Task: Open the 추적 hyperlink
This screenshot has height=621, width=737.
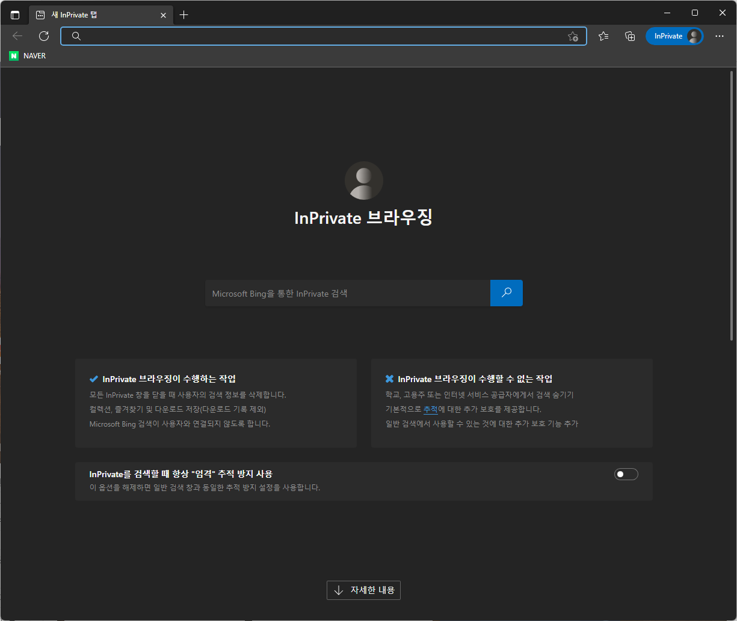Action: click(430, 409)
